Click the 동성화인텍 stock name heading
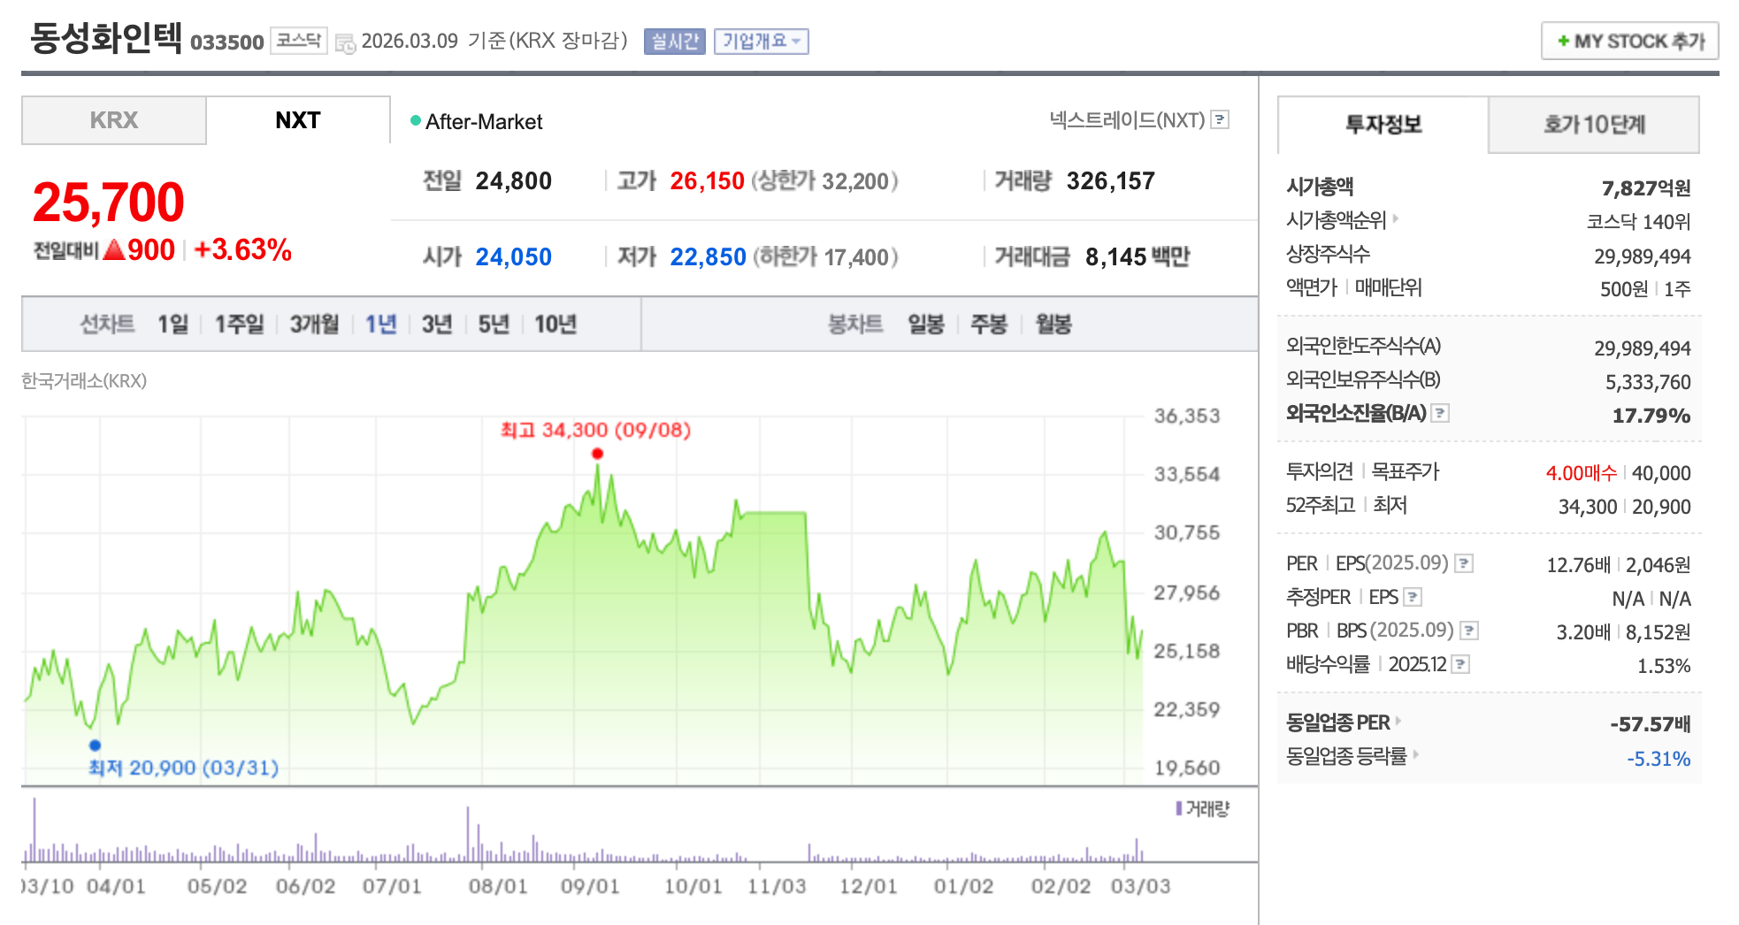 coord(106,38)
